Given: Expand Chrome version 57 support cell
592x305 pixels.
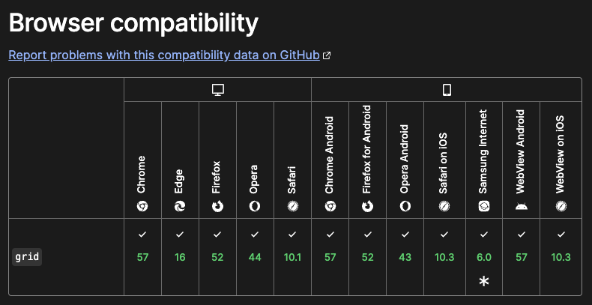Looking at the screenshot, I should 142,257.
